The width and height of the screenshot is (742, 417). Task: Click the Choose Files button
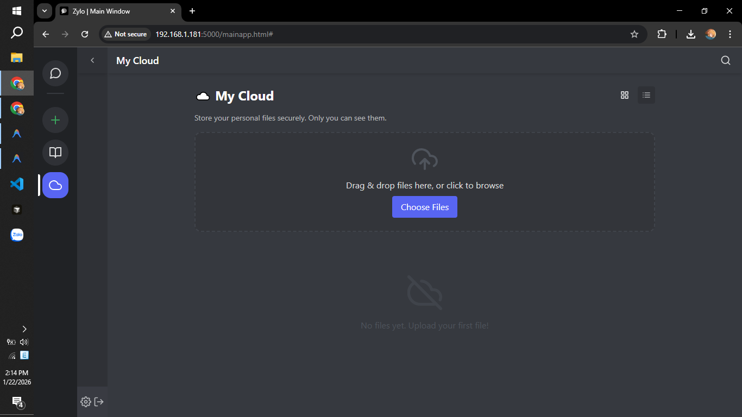424,207
